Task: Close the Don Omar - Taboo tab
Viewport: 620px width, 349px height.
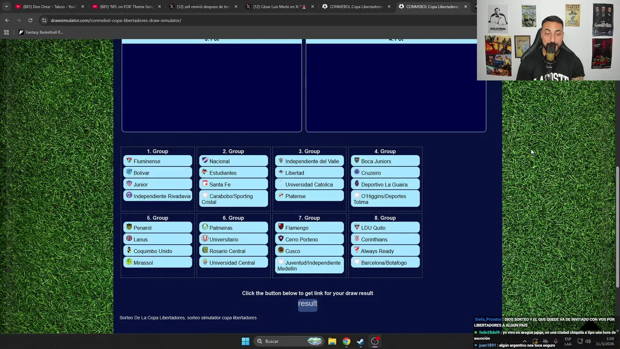Action: (x=82, y=7)
